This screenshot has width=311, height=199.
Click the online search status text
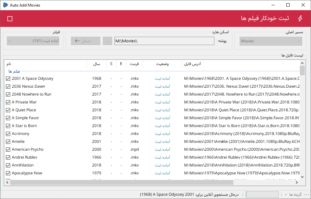(189, 194)
